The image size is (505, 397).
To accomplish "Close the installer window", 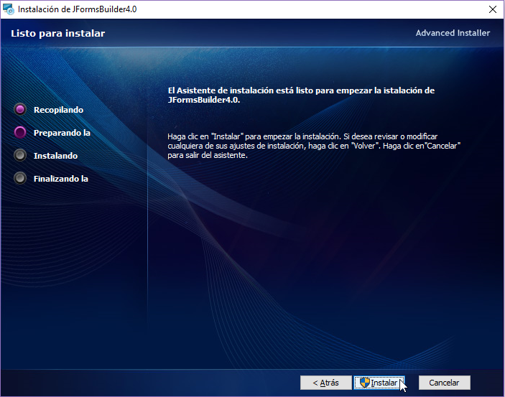I will tap(493, 9).
